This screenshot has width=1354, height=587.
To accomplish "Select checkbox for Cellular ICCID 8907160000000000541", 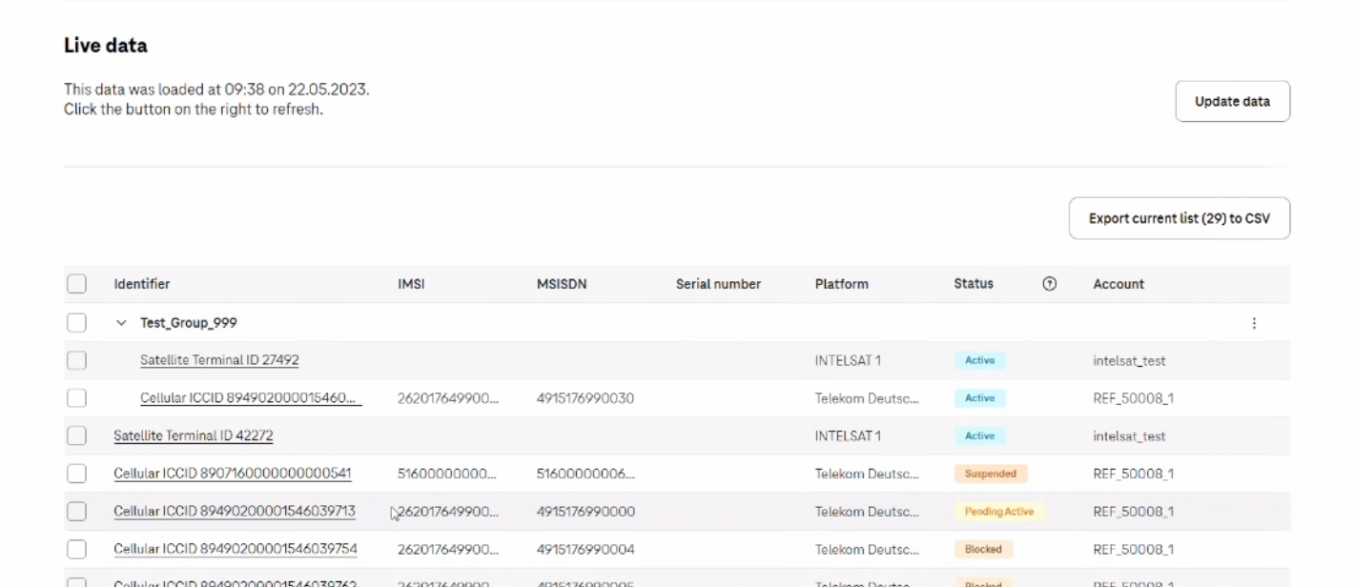I will pyautogui.click(x=77, y=474).
